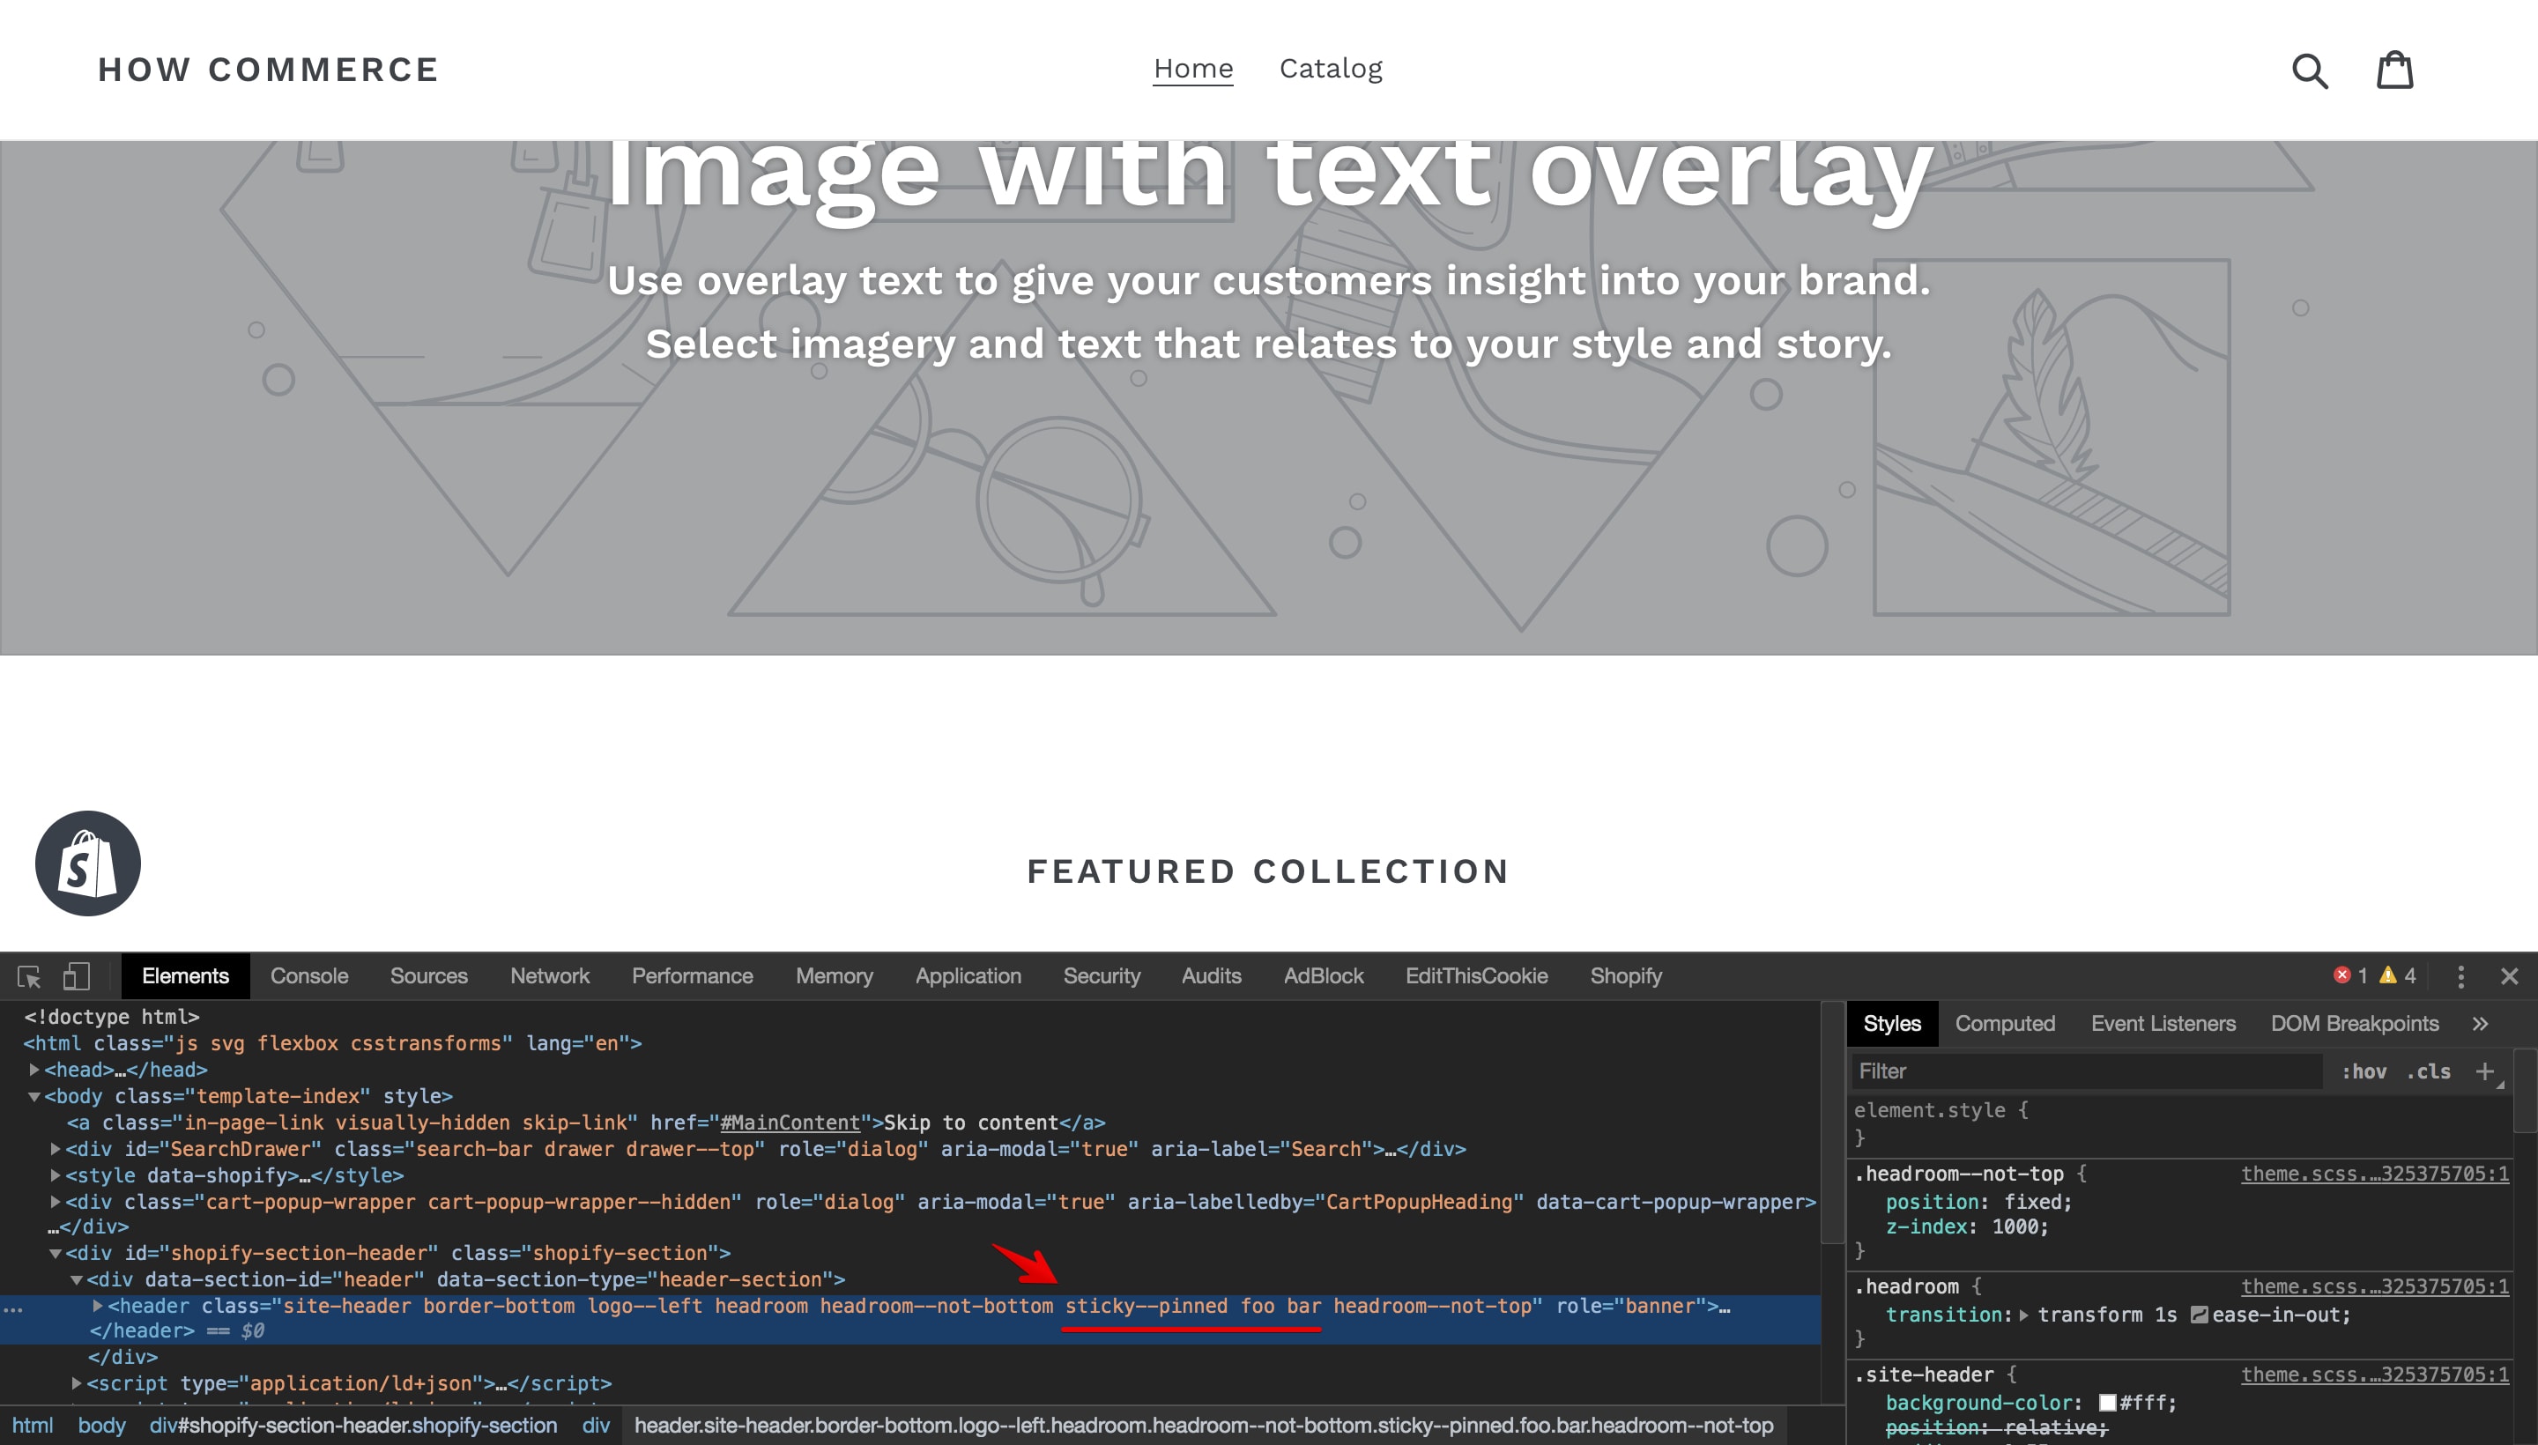Viewport: 2538px width, 1445px height.
Task: Open the DevTools three-dot options menu
Action: (x=2460, y=976)
